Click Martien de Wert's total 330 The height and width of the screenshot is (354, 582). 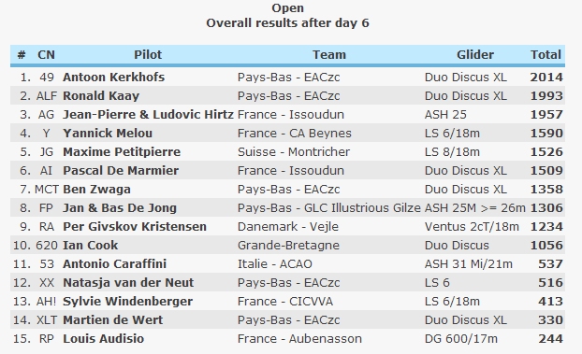[x=550, y=319]
